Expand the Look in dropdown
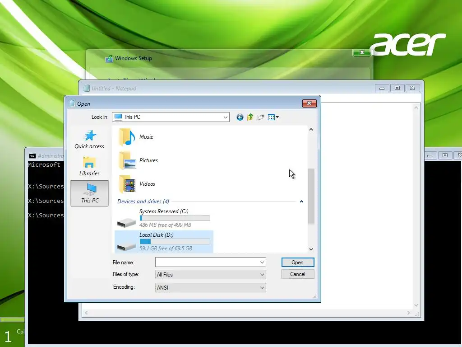Screen dimensions: 462x347 pos(226,117)
